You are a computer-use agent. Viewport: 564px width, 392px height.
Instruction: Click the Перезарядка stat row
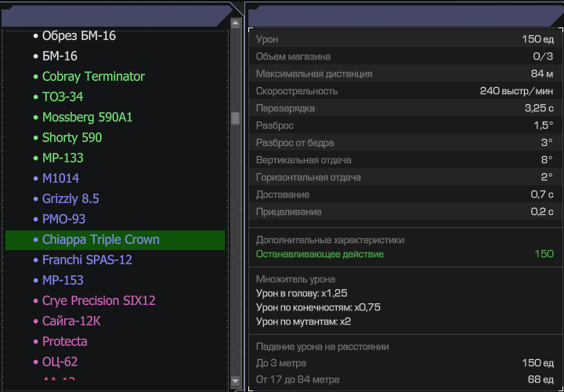coord(406,108)
